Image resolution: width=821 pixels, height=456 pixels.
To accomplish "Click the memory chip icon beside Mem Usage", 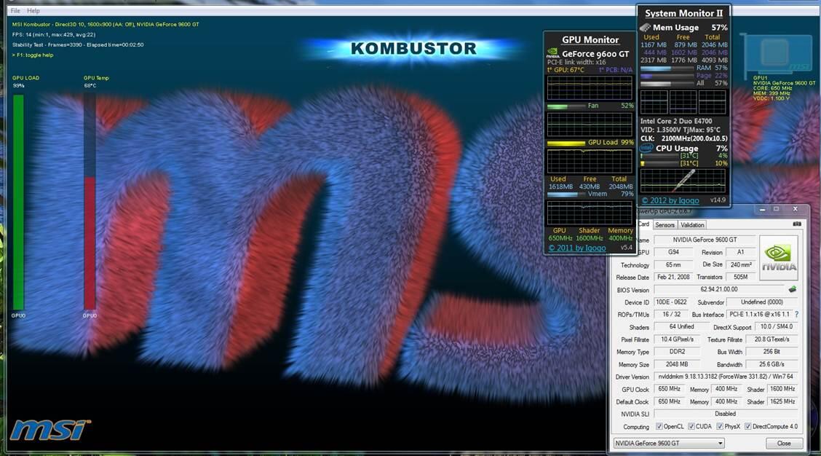I will pyautogui.click(x=645, y=27).
